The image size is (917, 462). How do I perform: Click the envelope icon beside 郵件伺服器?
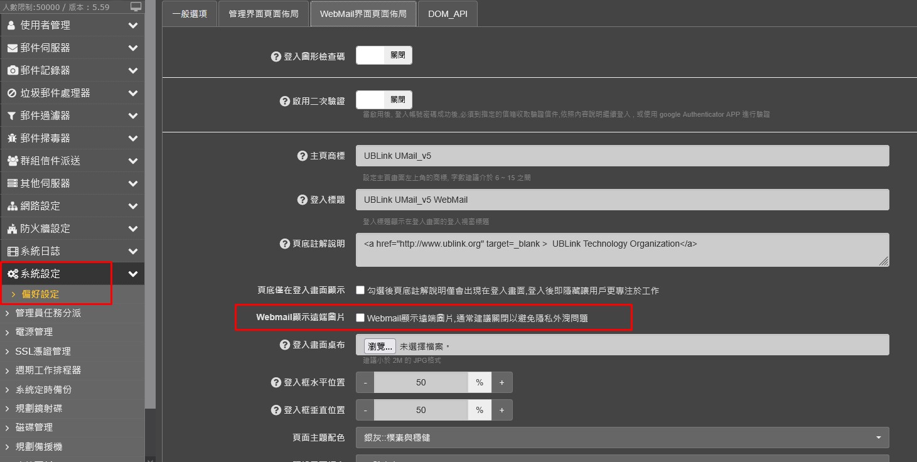coord(12,48)
